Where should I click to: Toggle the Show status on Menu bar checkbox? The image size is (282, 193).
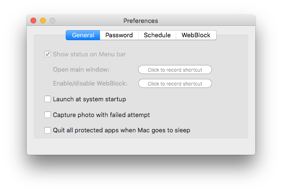coord(48,54)
